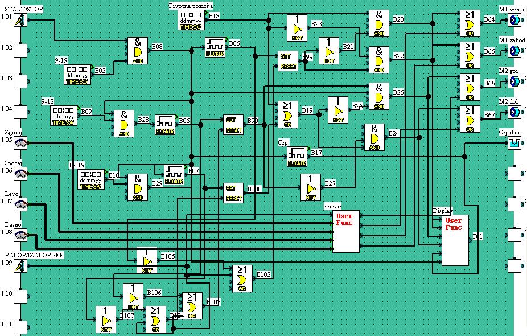Select the B10 time switch block
This screenshot has height=336, width=527.
(x=91, y=179)
